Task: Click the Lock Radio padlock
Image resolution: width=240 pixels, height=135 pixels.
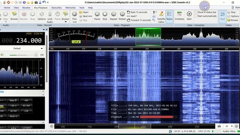Action: [50, 17]
